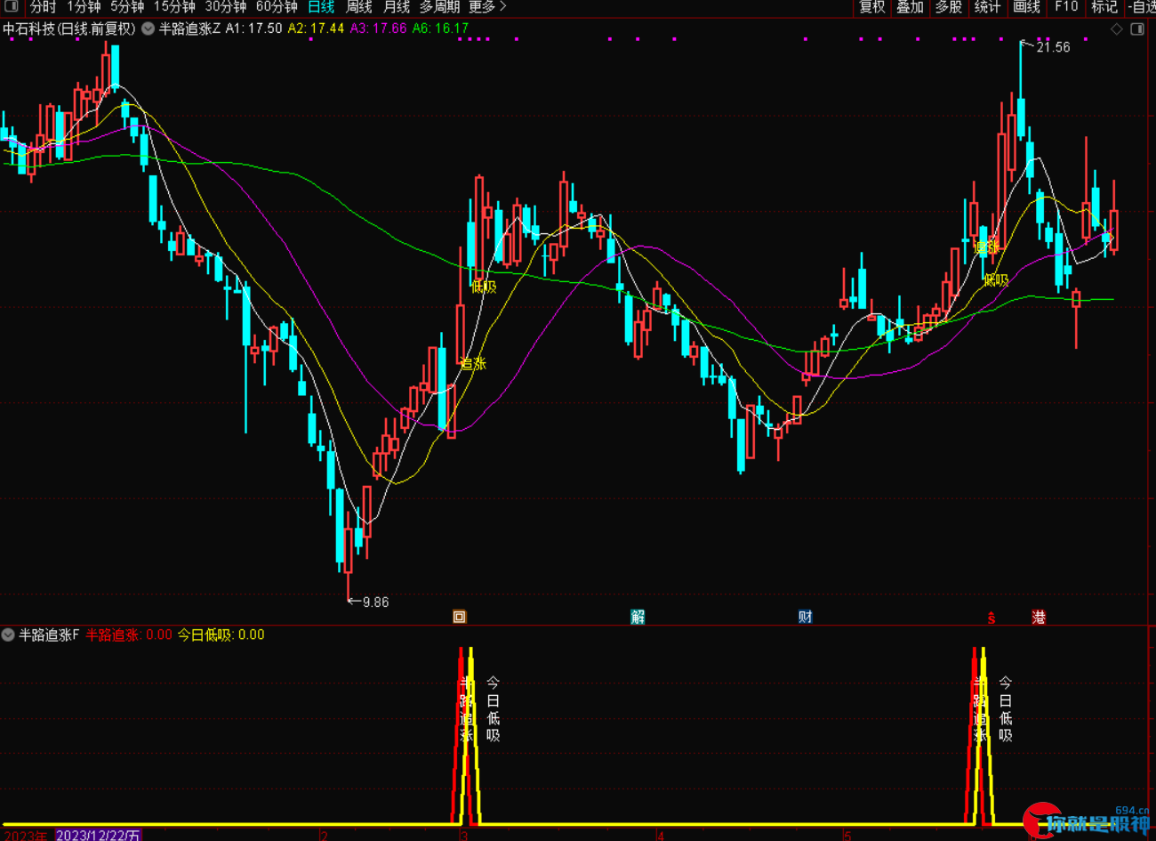
Task: Click the split-window icon at chart top-right
Action: 1137,29
